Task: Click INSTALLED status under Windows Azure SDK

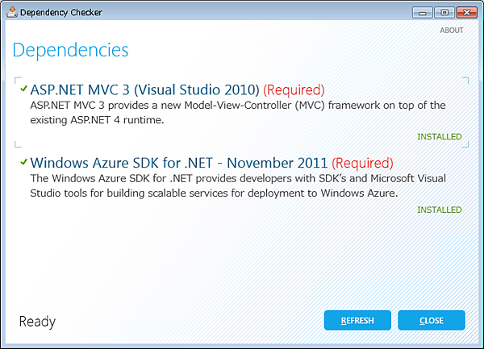Action: click(439, 210)
